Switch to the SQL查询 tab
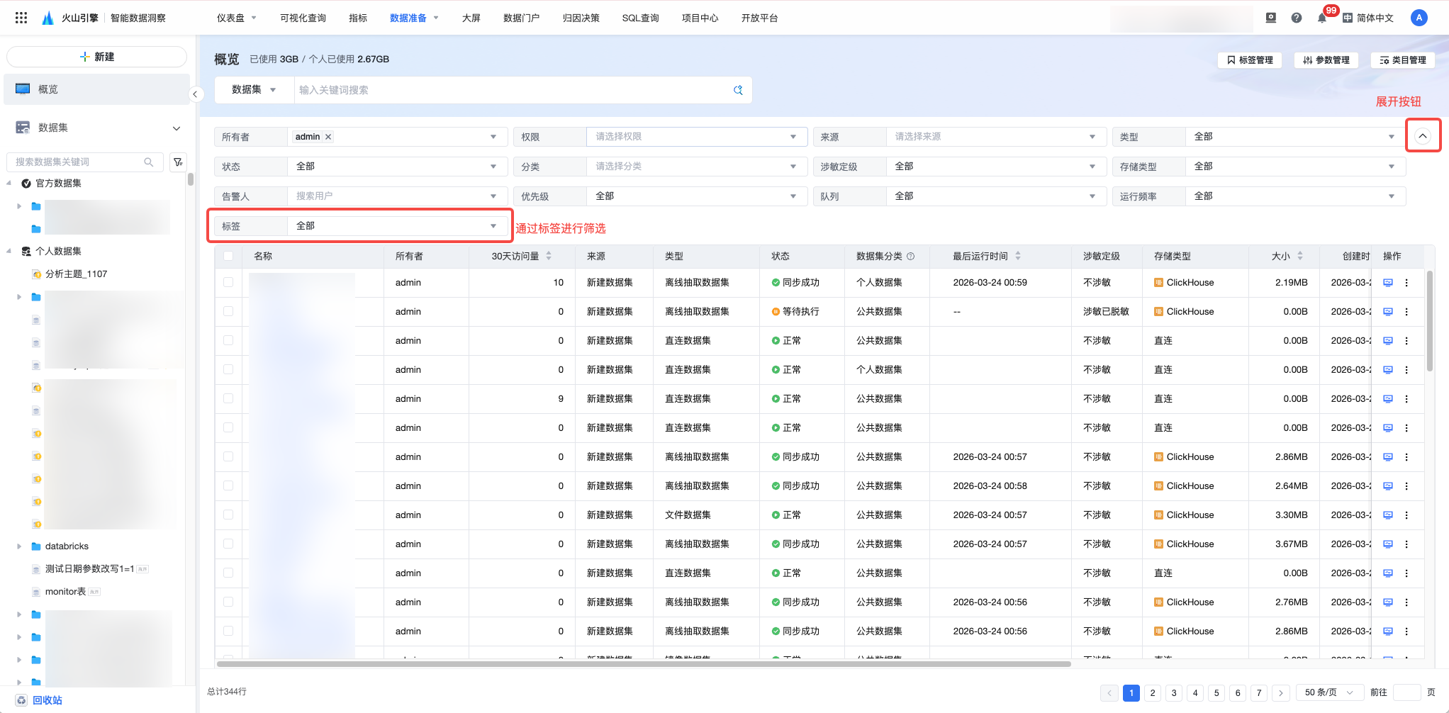Screen dimensions: 1449x713 point(640,18)
